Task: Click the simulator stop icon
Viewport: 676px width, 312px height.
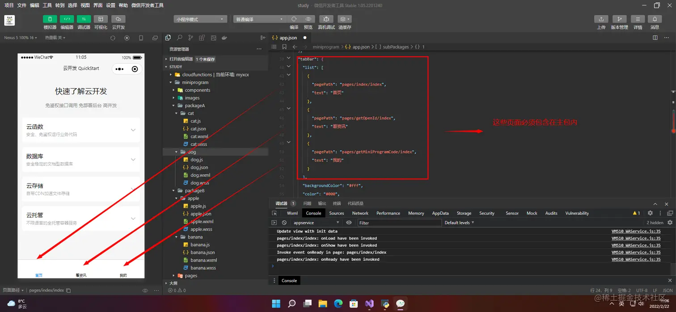Action: click(x=127, y=38)
